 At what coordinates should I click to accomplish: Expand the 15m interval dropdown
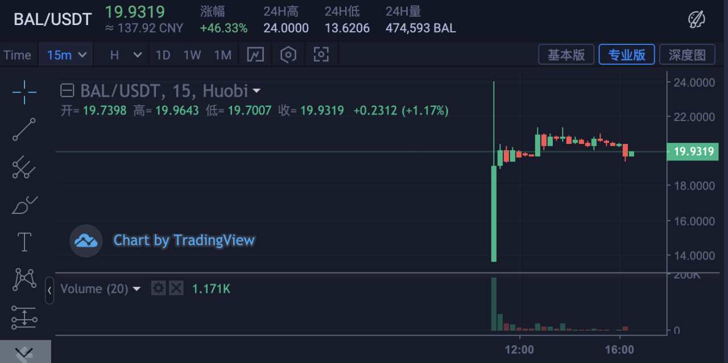(66, 55)
